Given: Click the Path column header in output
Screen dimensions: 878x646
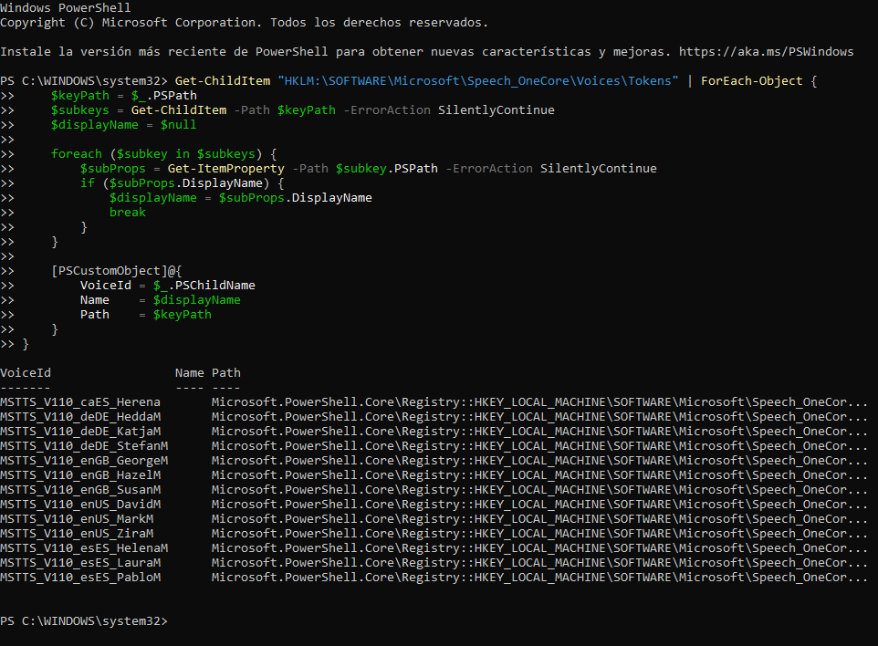Looking at the screenshot, I should point(226,373).
